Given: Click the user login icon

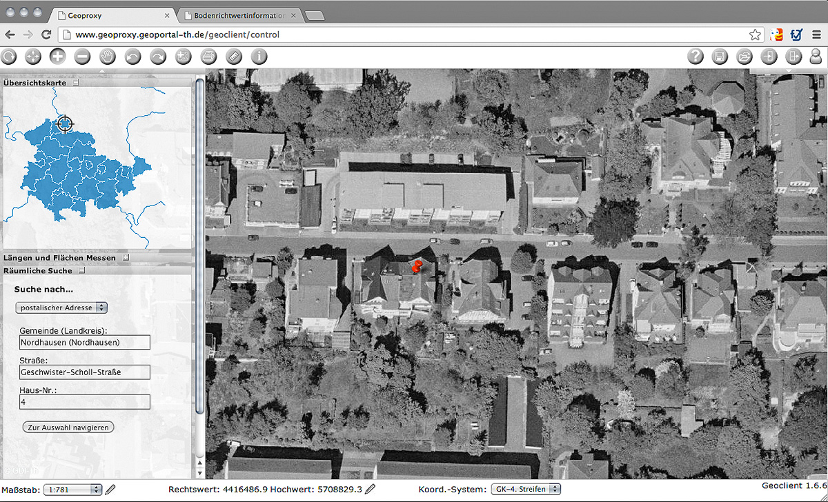Looking at the screenshot, I should point(816,57).
